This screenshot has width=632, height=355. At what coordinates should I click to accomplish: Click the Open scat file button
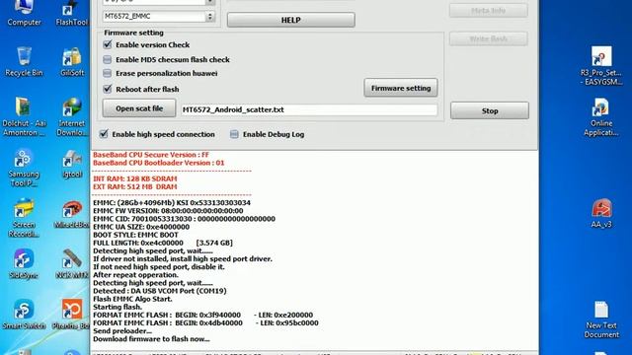139,108
